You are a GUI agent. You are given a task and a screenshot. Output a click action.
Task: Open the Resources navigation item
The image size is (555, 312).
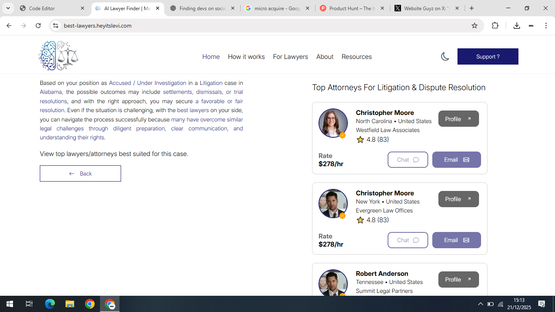coord(356,56)
